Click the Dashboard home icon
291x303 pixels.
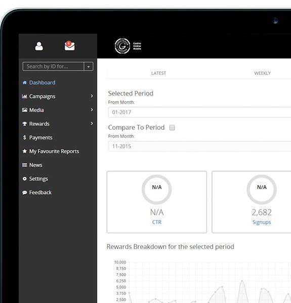click(25, 83)
